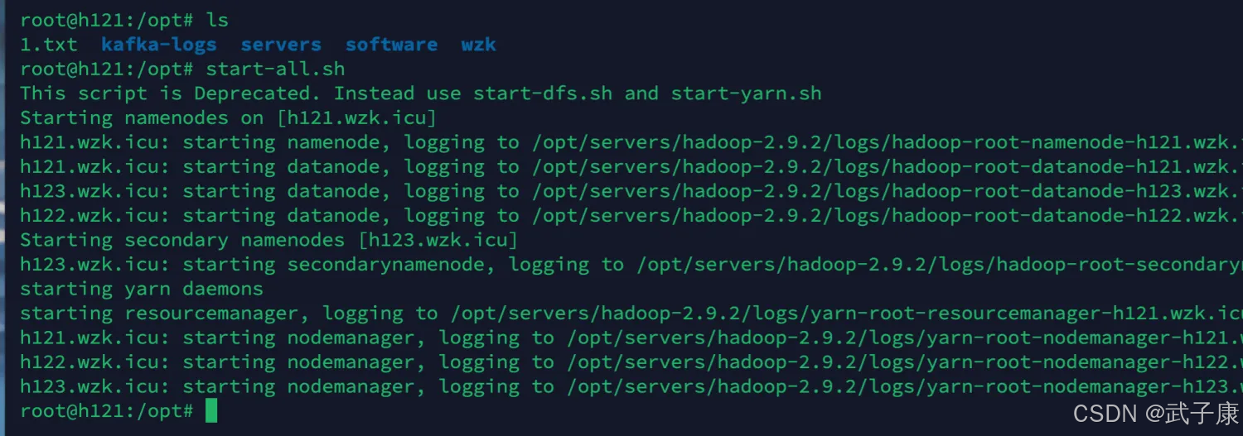Click the green terminal cursor block
The image size is (1243, 436).
211,410
